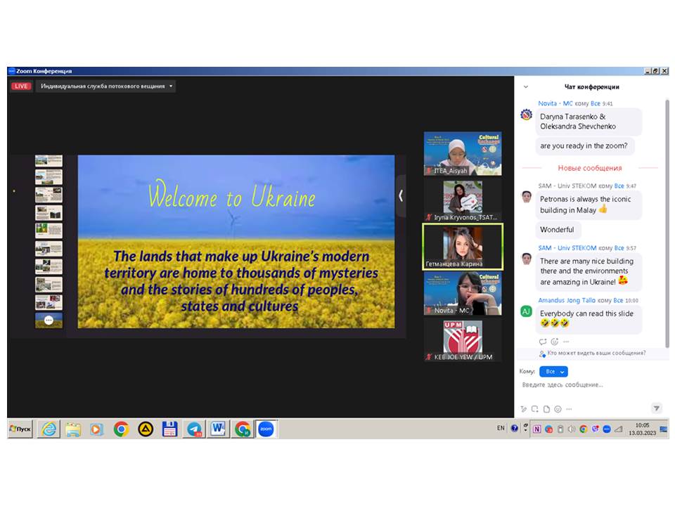675x506 pixels.
Task: Open more chat composer options ellipsis
Action: (569, 409)
